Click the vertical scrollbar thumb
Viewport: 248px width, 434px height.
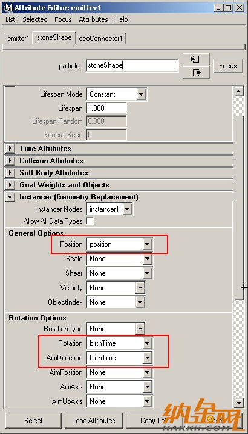pyautogui.click(x=238, y=207)
